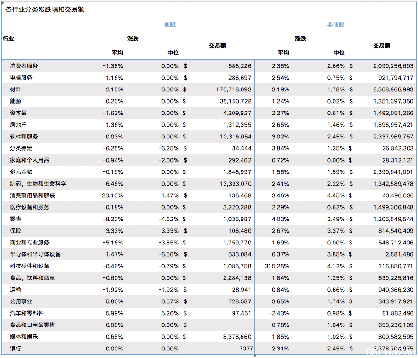Click the 软件和服务 industry cell
418x358 pixels.
(24, 137)
